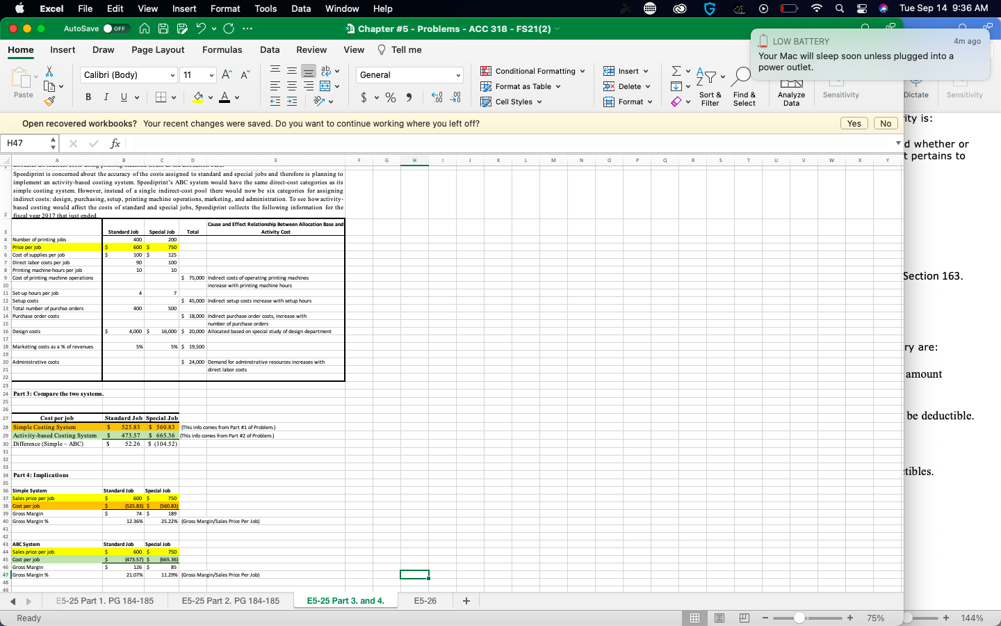Screen dimensions: 1001x626
Task: Click the Increase Indent icon
Action: point(292,102)
